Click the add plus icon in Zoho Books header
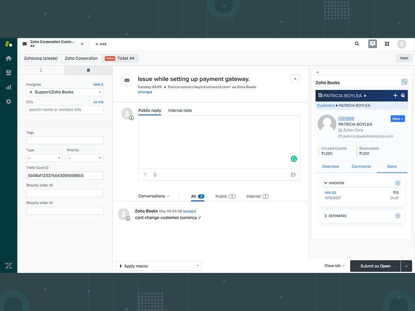The width and height of the screenshot is (415, 311). point(395,96)
